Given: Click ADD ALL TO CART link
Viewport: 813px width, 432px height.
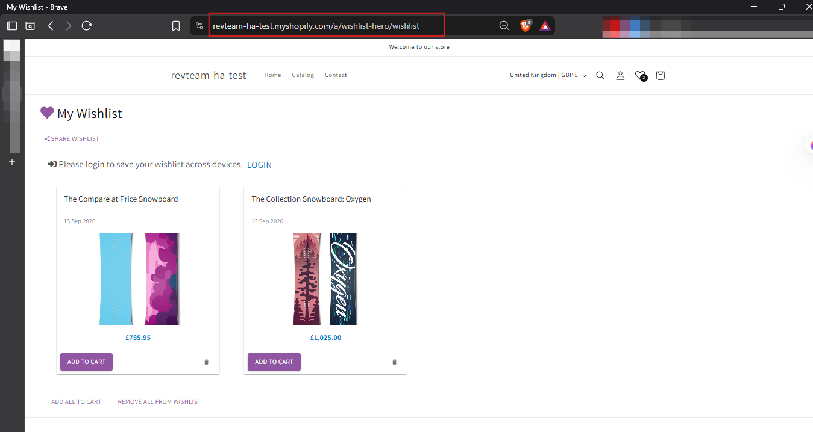Looking at the screenshot, I should coord(77,402).
